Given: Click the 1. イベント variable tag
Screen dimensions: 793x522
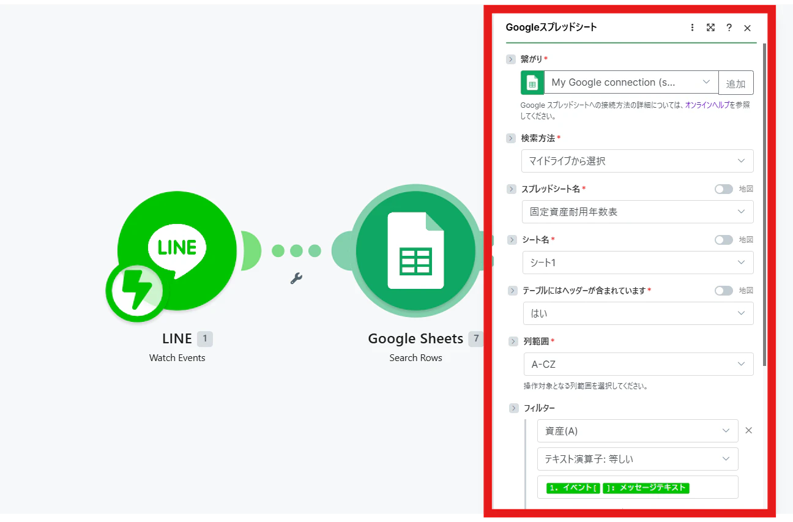Looking at the screenshot, I should (573, 488).
